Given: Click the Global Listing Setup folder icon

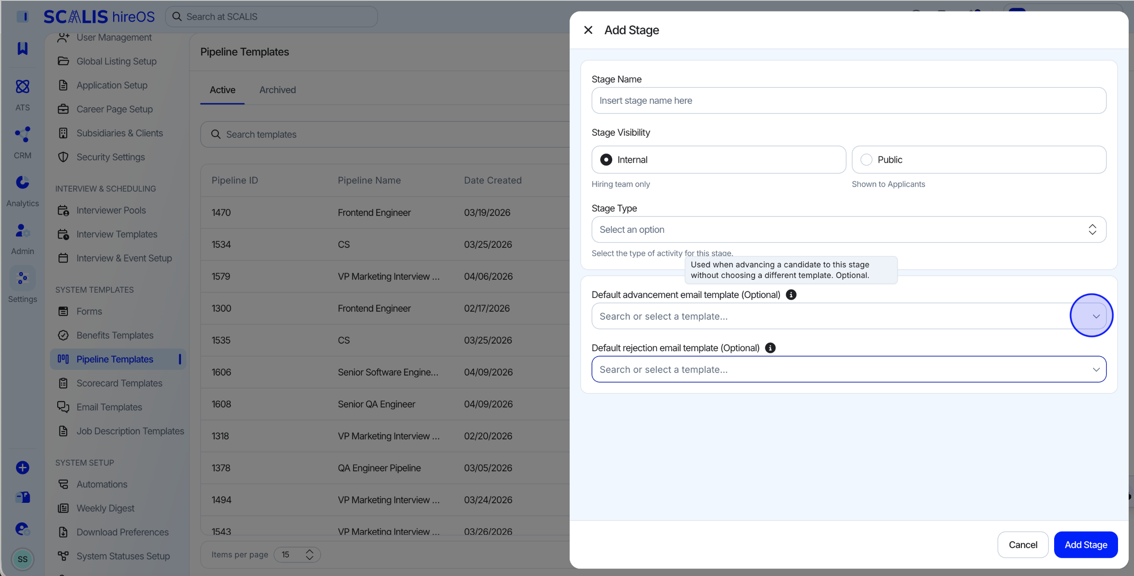Looking at the screenshot, I should coord(63,61).
